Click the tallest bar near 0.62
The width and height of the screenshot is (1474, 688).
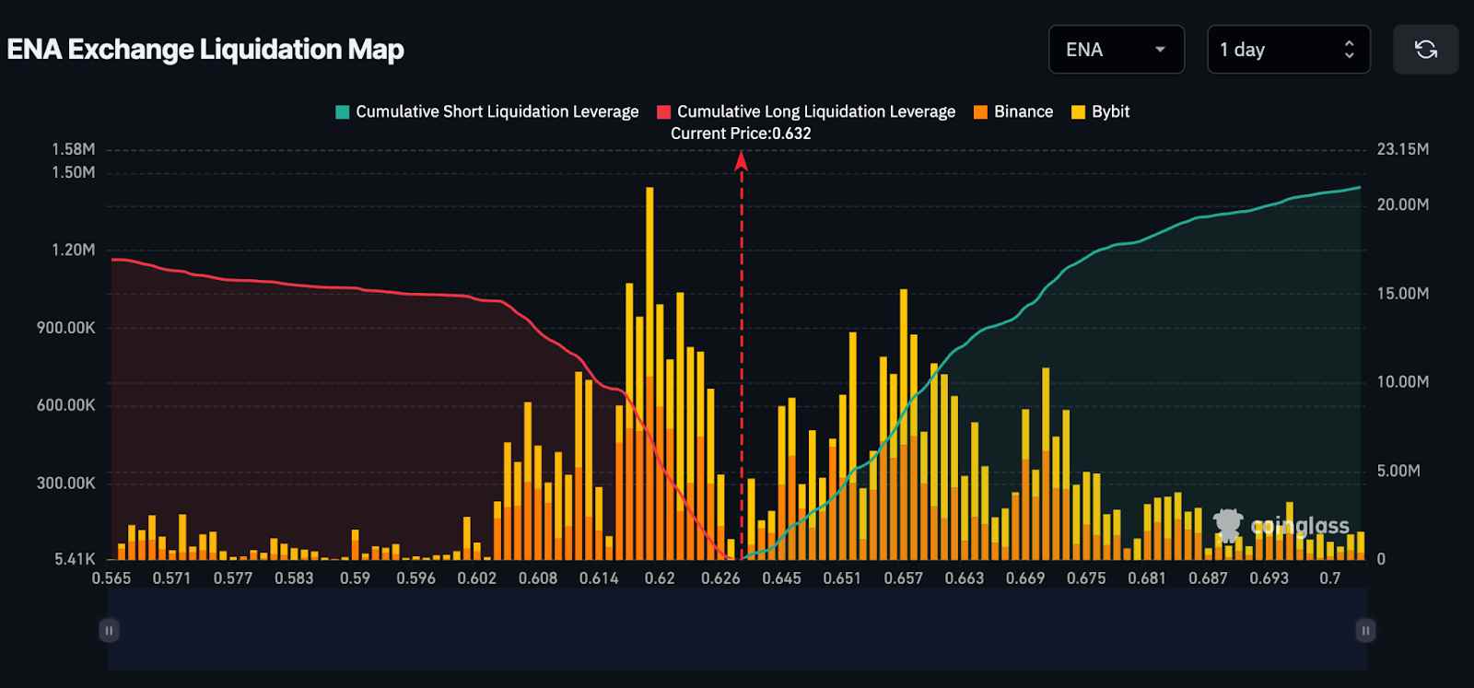point(649,276)
